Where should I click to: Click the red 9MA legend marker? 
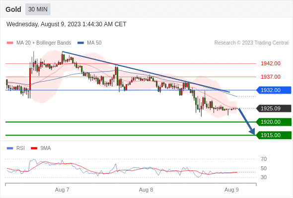click(x=34, y=148)
